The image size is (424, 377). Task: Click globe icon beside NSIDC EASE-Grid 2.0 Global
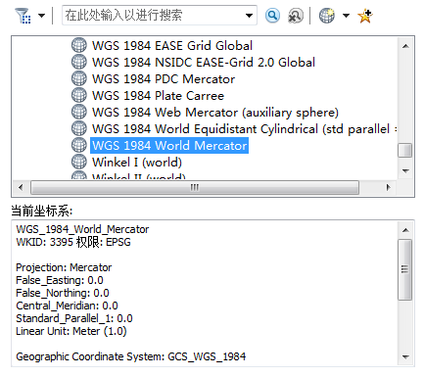pyautogui.click(x=79, y=62)
